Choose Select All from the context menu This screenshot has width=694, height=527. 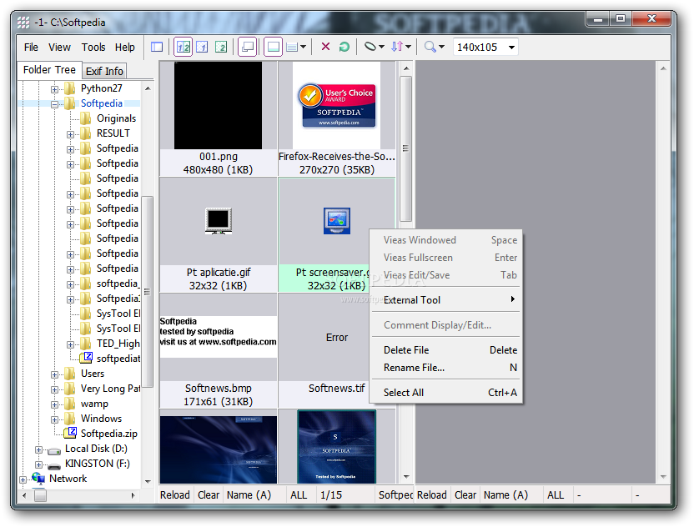tap(446, 393)
